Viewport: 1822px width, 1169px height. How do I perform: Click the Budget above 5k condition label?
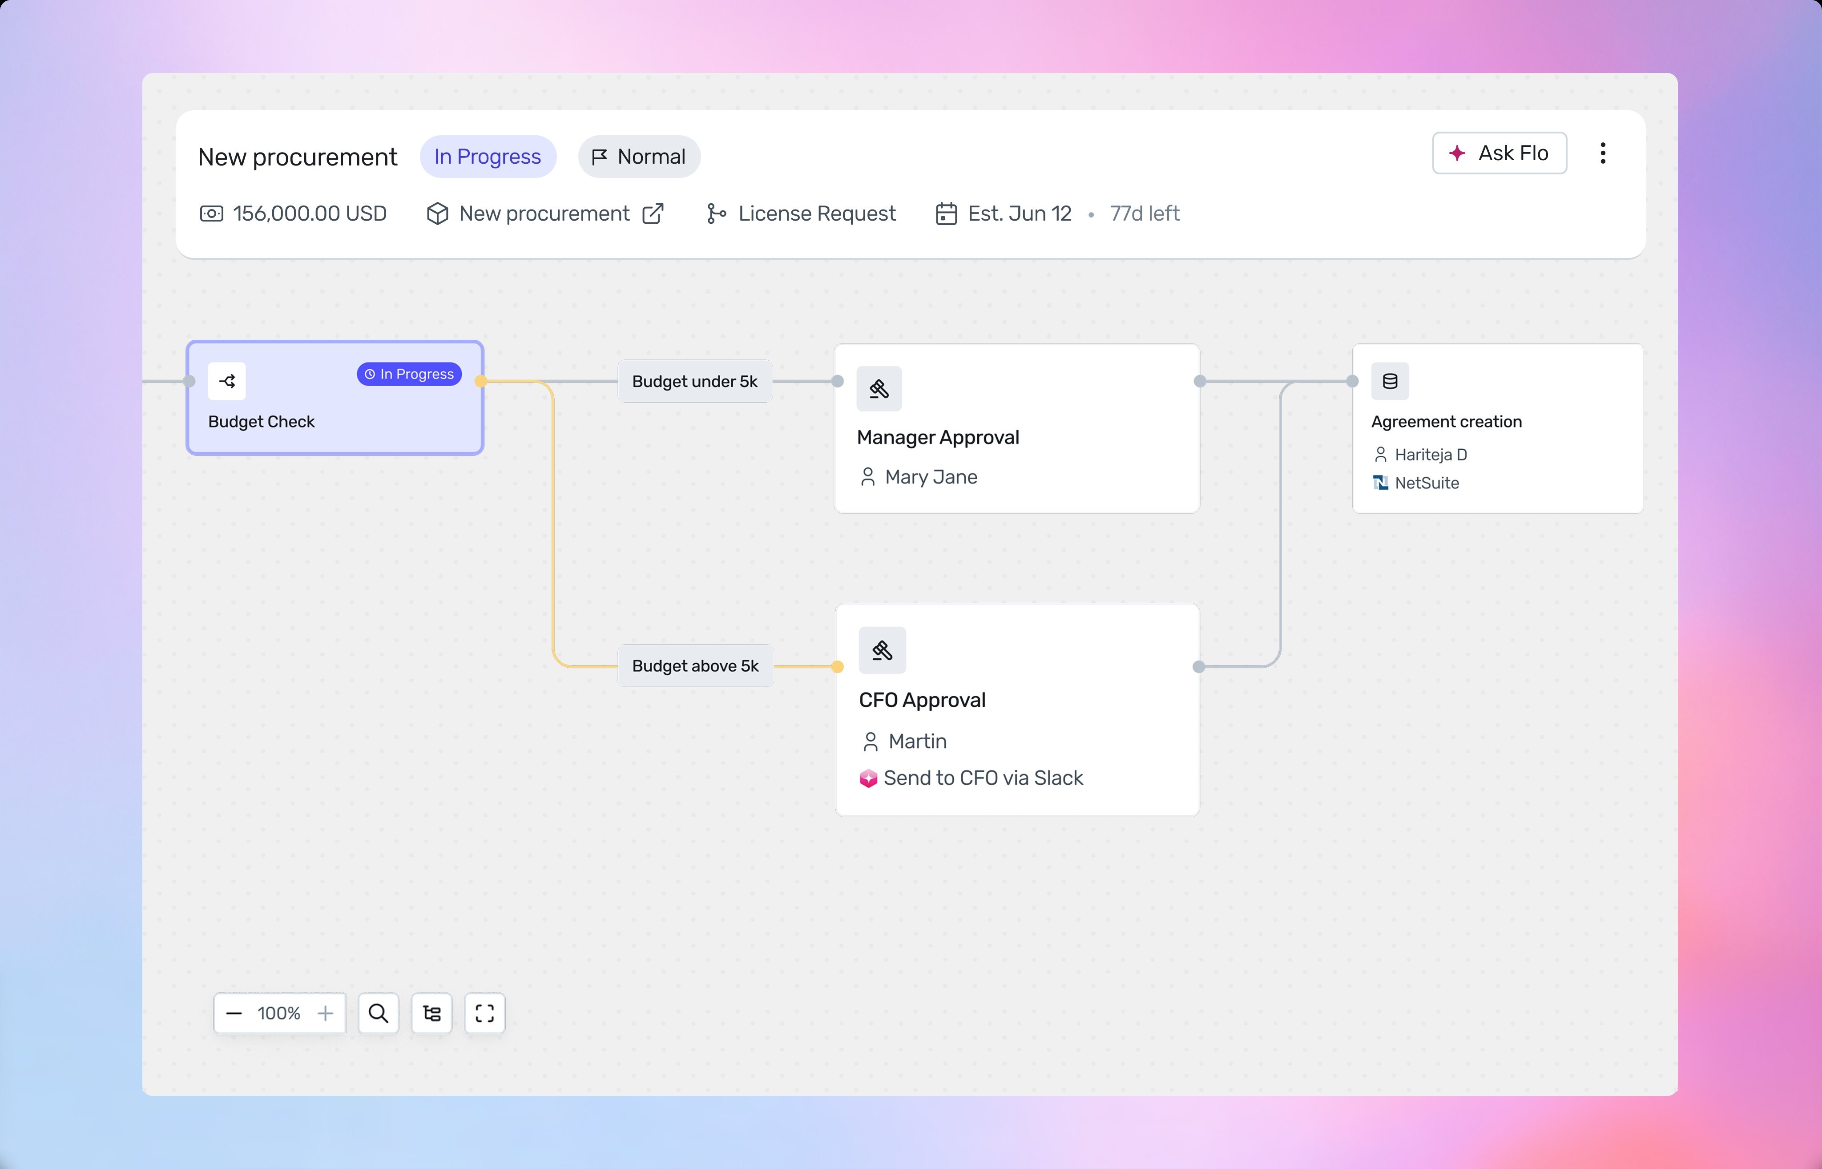[x=695, y=666]
